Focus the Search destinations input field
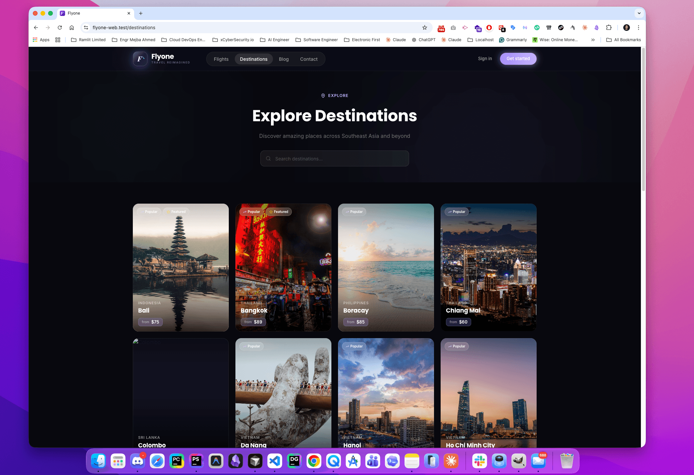The image size is (694, 475). pyautogui.click(x=334, y=158)
